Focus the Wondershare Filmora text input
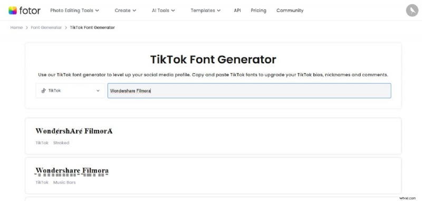The width and height of the screenshot is (422, 201). coord(249,91)
